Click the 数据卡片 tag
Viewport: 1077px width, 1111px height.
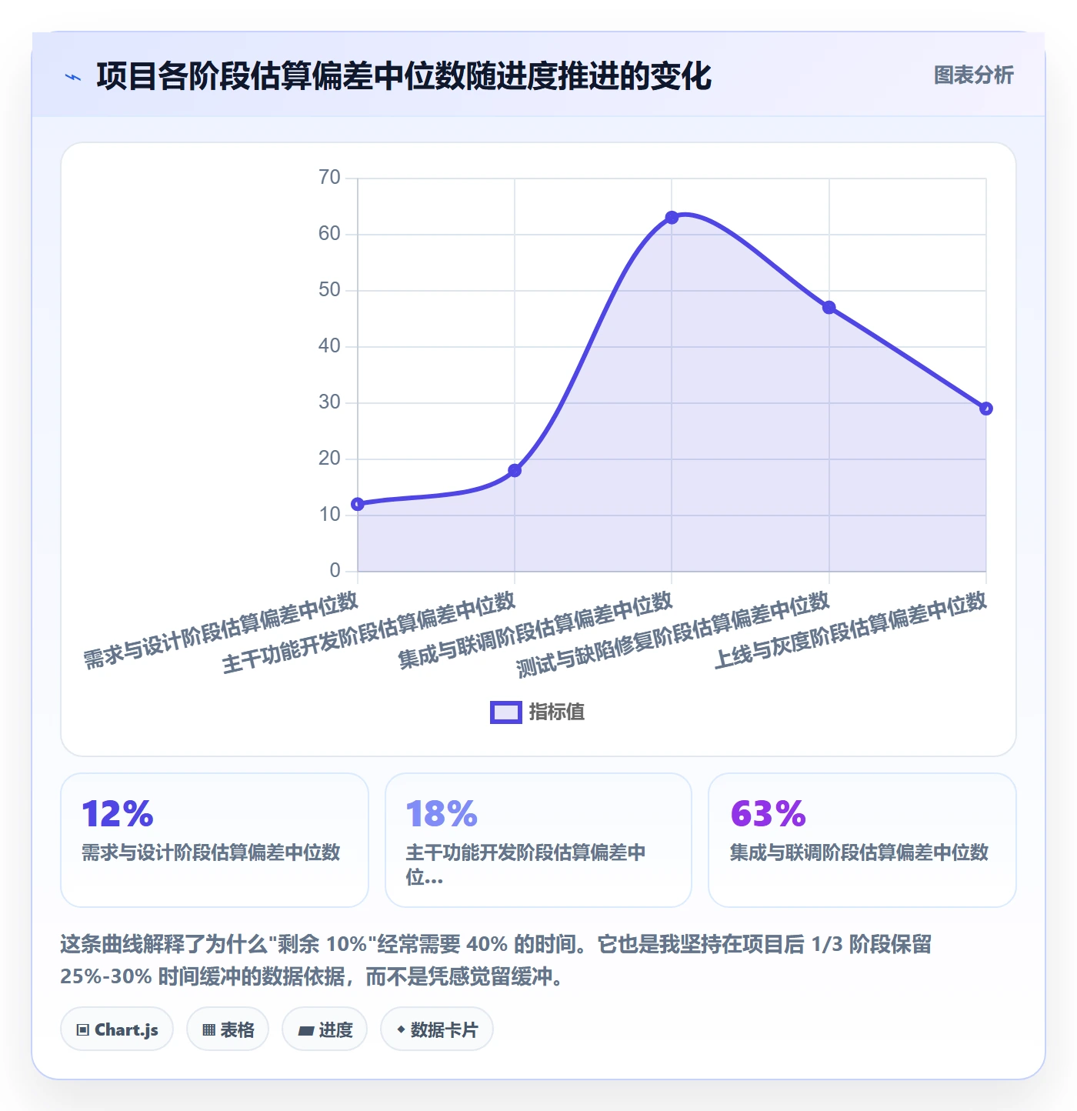click(x=437, y=1029)
